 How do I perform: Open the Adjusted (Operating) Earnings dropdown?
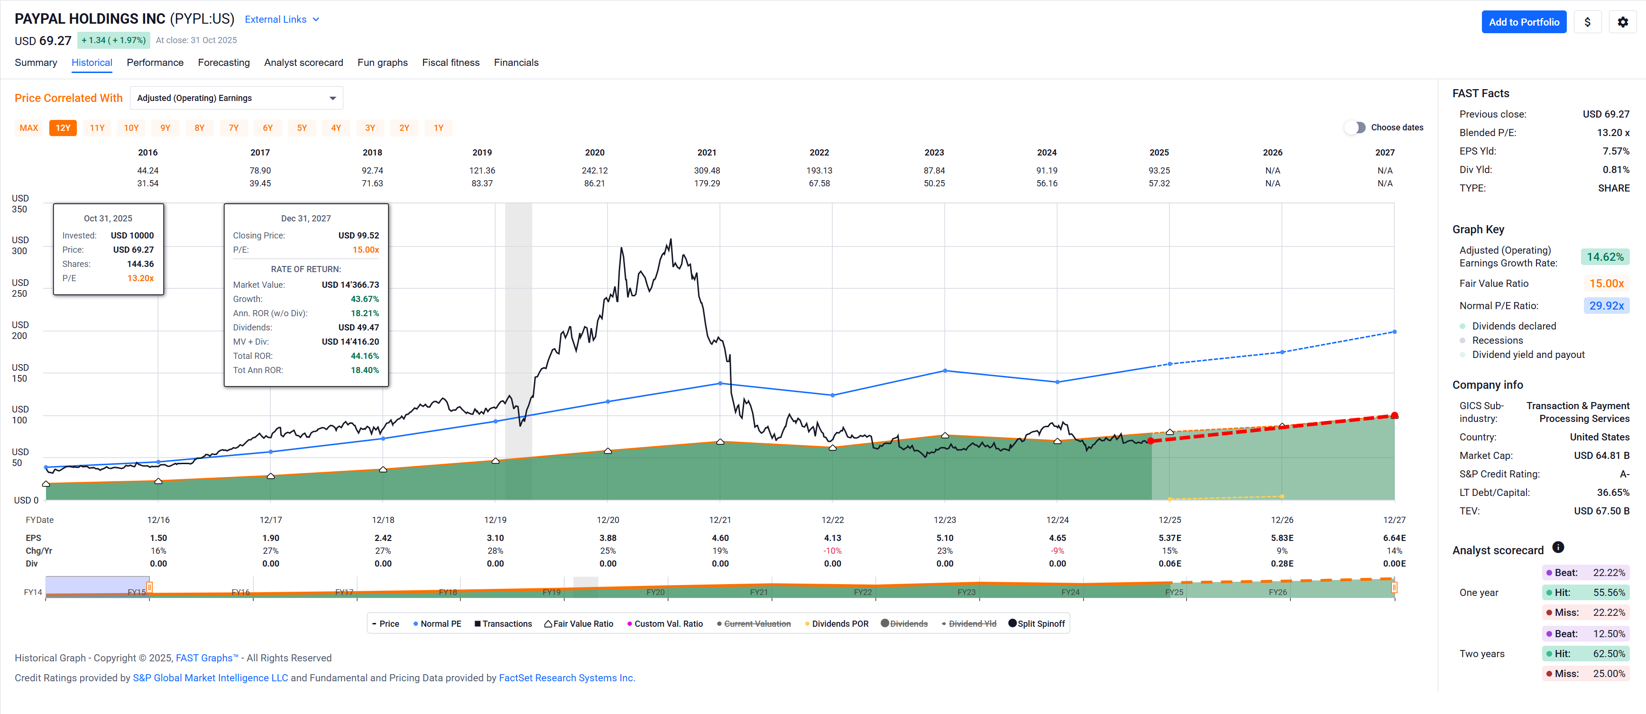pyautogui.click(x=237, y=98)
